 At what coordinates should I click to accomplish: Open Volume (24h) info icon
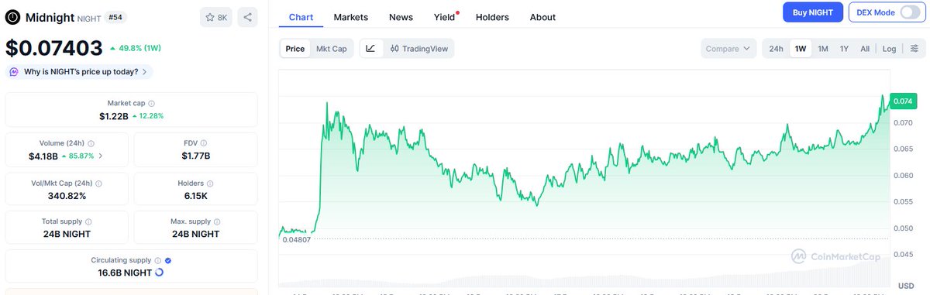pyautogui.click(x=91, y=143)
